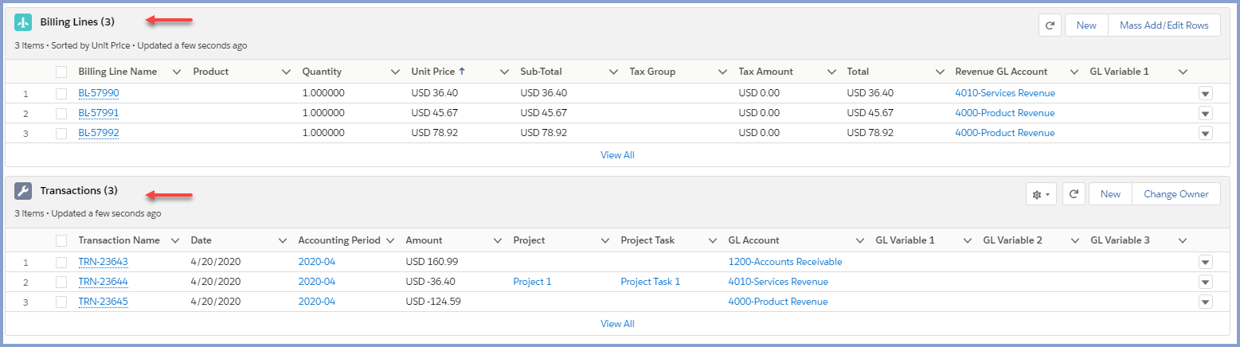Click Date column header in Transactions
The image size is (1240, 347).
pos(201,240)
